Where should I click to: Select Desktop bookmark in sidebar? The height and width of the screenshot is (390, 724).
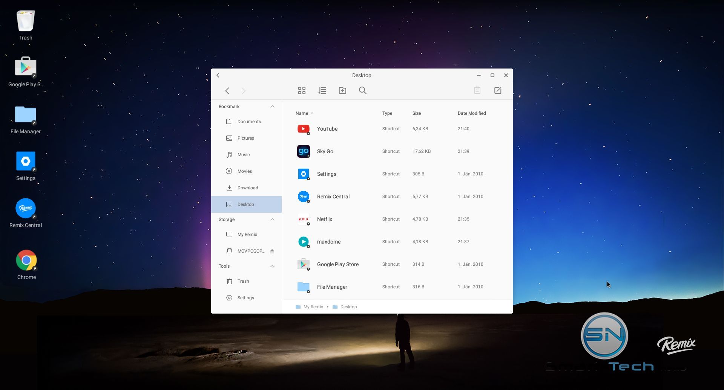(246, 204)
